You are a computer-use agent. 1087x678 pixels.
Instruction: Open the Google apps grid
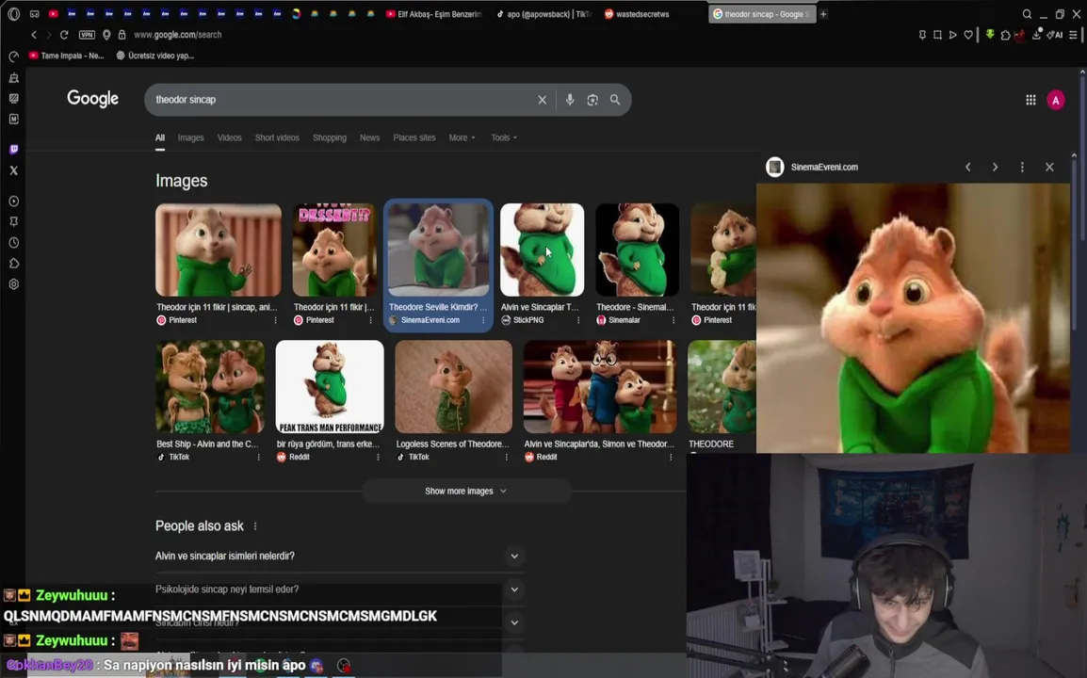(x=1030, y=100)
